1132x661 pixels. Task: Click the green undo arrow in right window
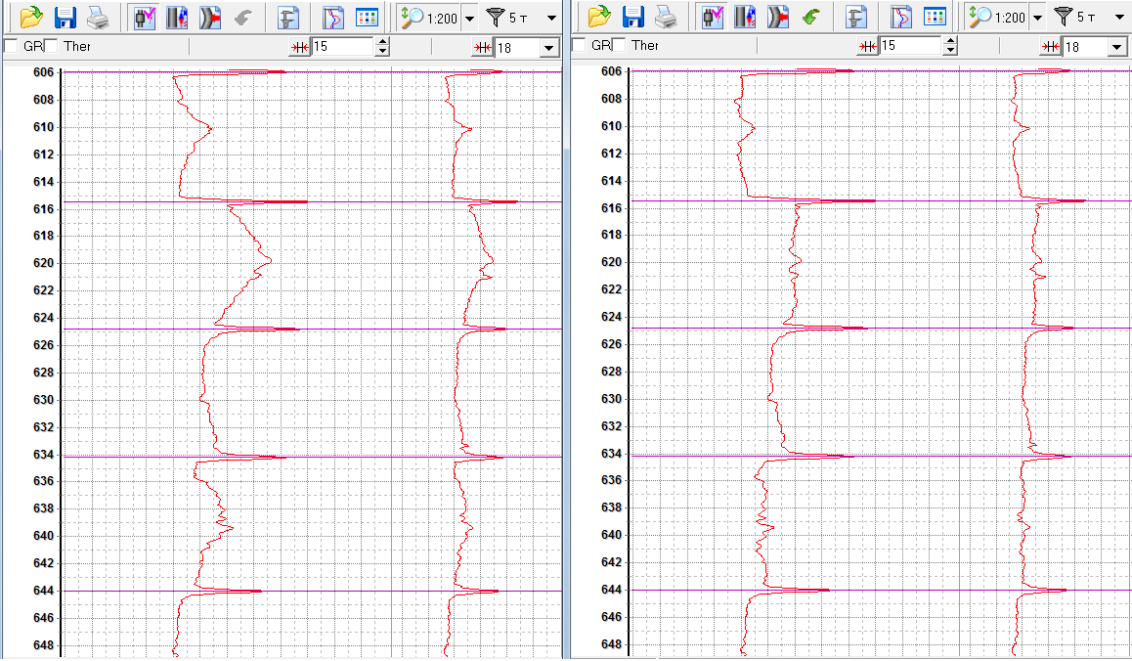[810, 17]
